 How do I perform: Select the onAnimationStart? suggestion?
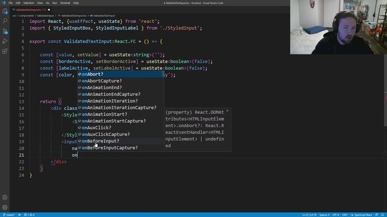(121, 114)
